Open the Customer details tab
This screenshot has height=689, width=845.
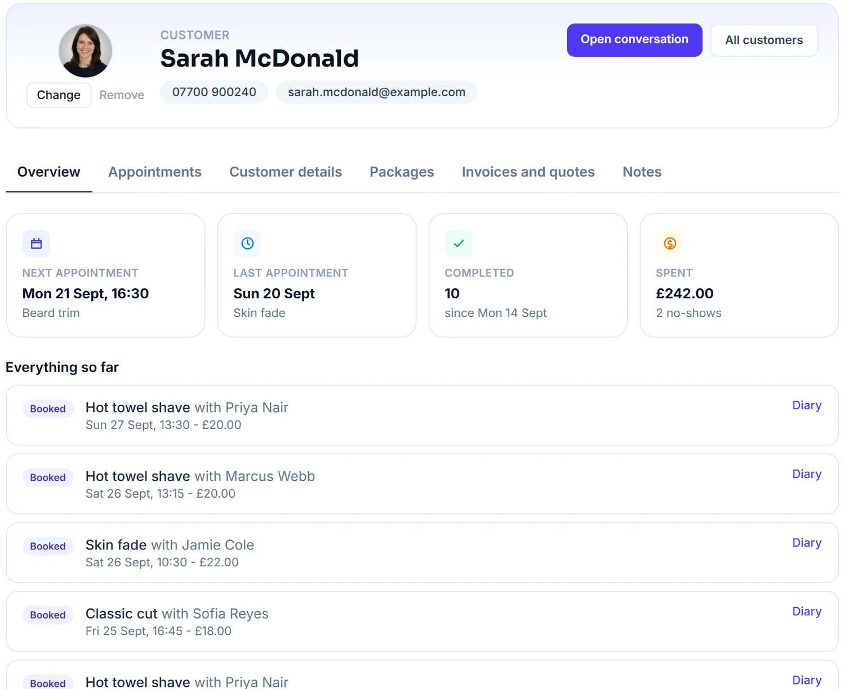point(286,172)
